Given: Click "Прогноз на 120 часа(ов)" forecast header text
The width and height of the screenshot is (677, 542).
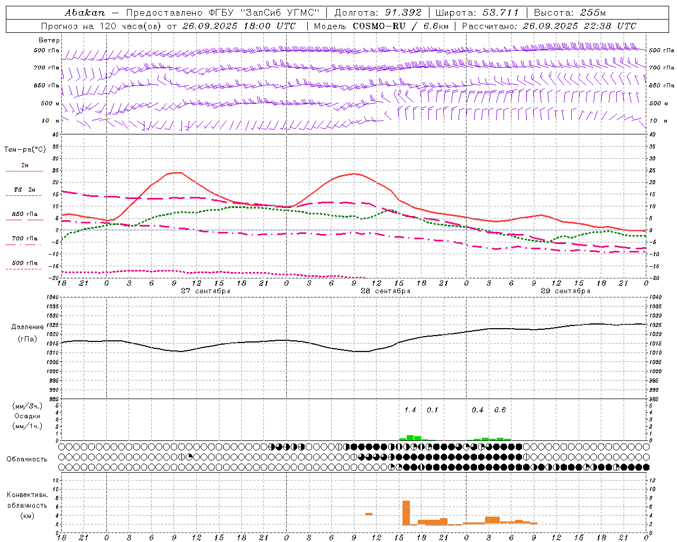Looking at the screenshot, I should 102,26.
